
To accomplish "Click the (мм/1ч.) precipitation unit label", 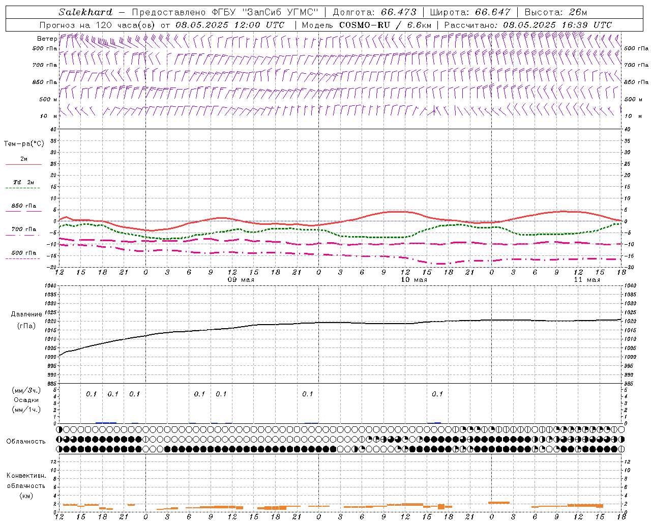I will pos(26,410).
